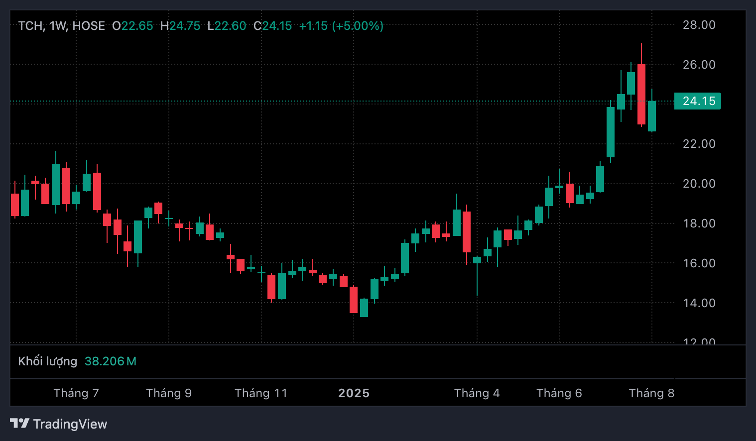Image resolution: width=756 pixels, height=441 pixels.
Task: Click the latest green candle at far right
Action: click(x=651, y=116)
